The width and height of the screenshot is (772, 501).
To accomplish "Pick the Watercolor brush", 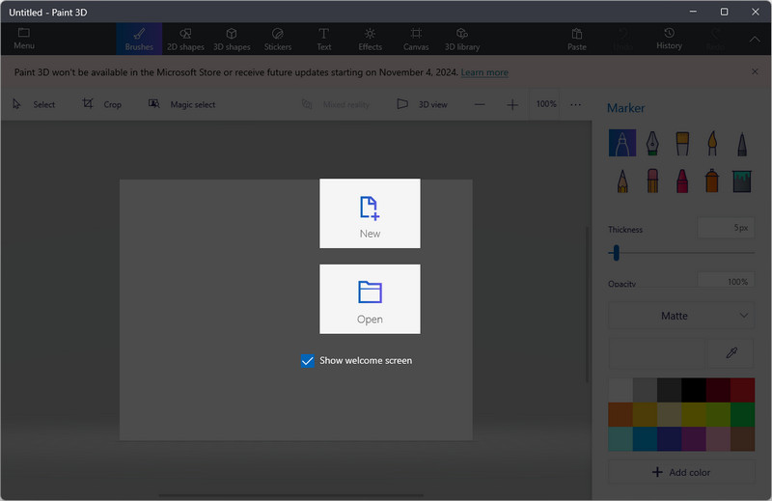I will coord(712,143).
